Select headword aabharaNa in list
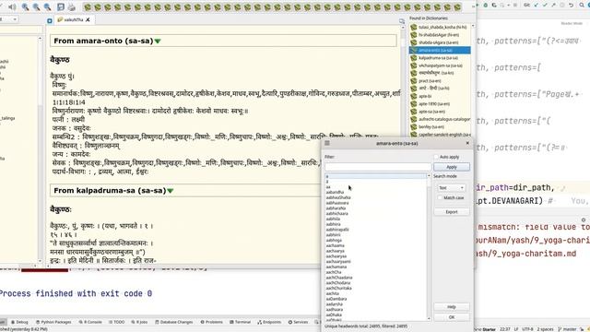The image size is (590, 332). point(336,208)
